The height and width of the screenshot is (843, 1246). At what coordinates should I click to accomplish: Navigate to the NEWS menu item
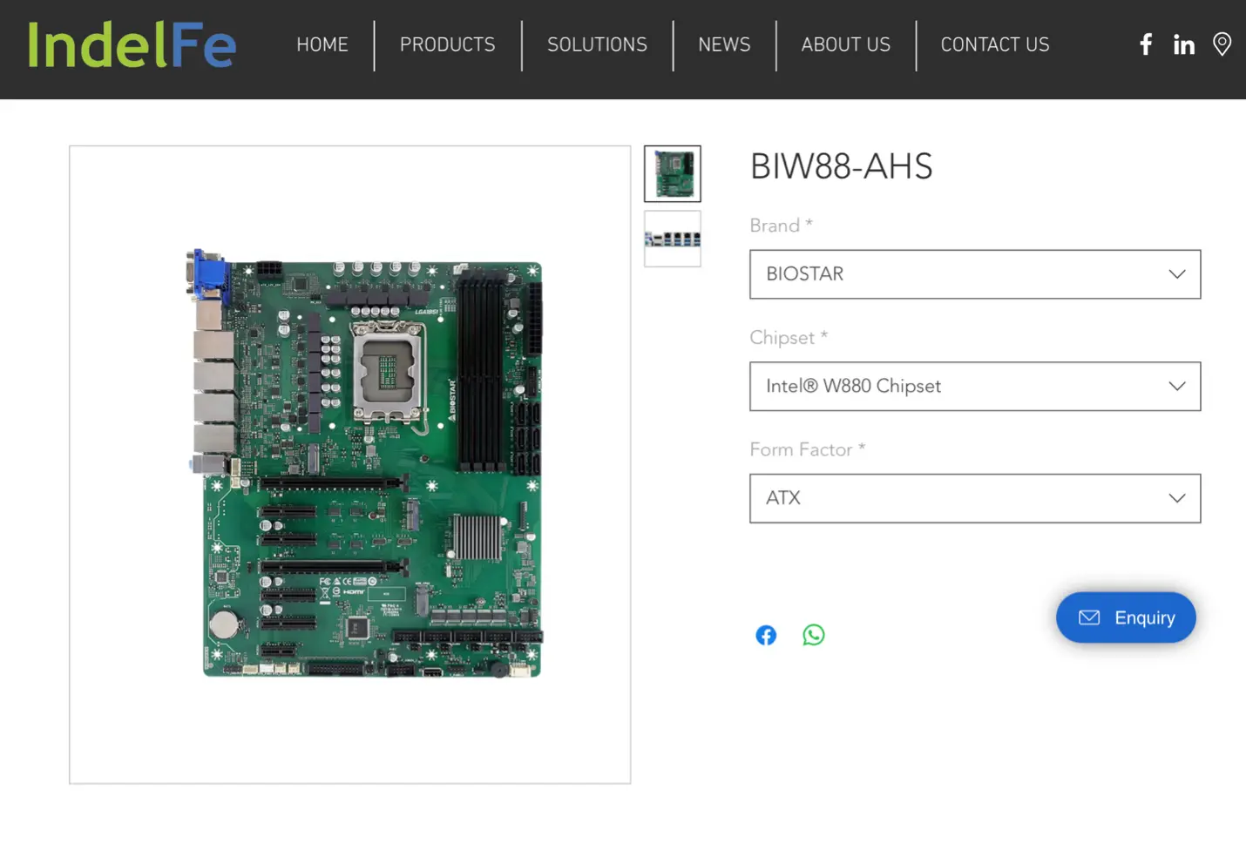point(724,44)
